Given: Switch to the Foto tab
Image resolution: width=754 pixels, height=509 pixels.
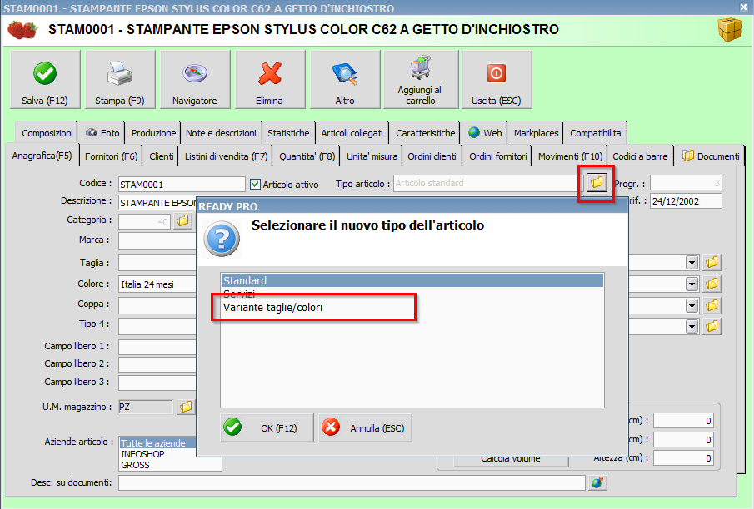Looking at the screenshot, I should 102,133.
